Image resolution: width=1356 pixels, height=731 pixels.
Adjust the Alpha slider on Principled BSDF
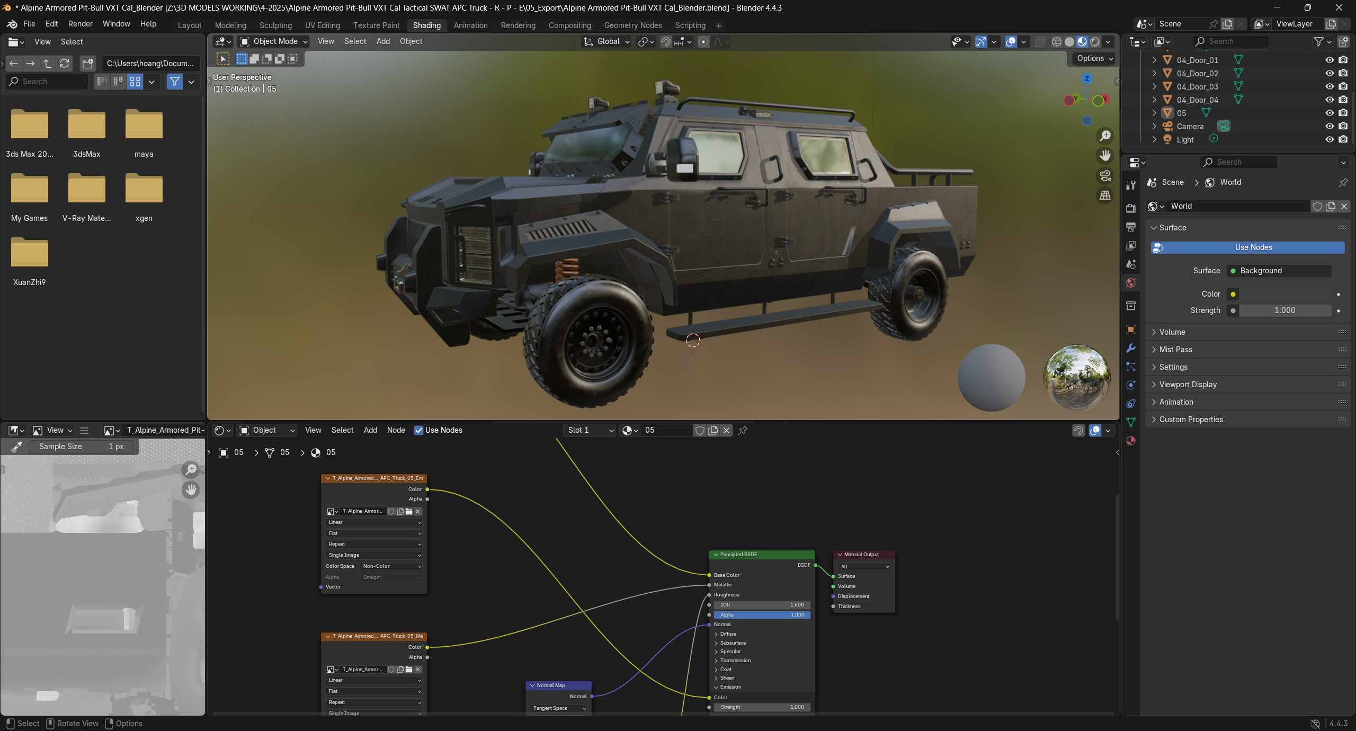point(762,615)
